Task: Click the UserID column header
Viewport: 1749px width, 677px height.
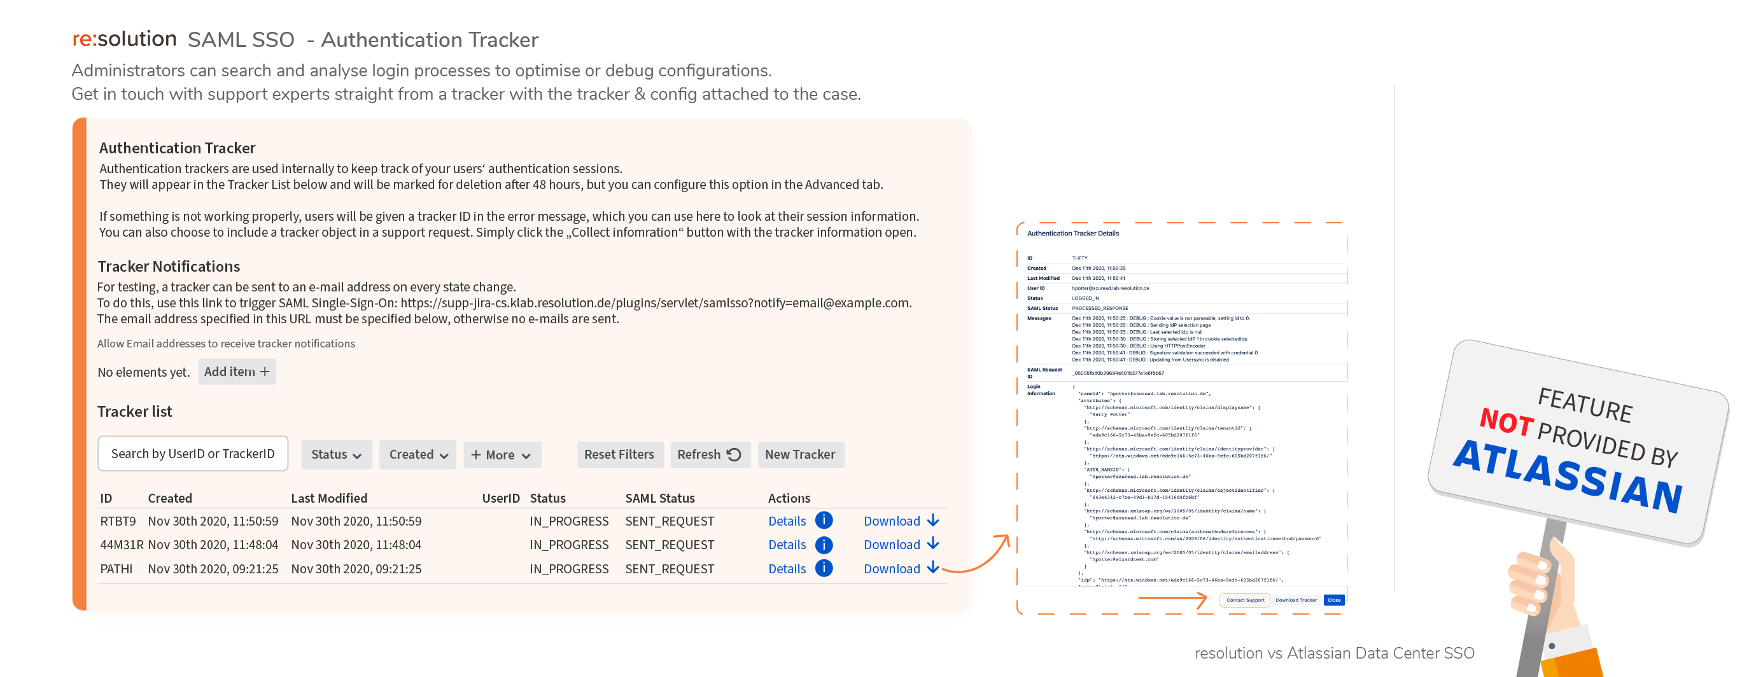Action: 500,498
